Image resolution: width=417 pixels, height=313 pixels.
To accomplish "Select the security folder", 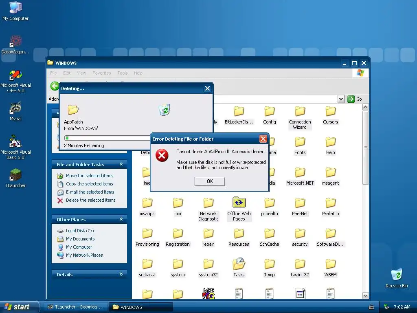I will point(300,238).
